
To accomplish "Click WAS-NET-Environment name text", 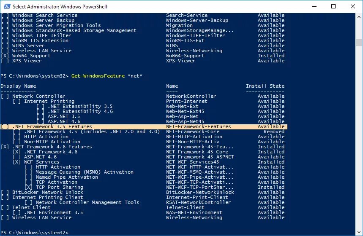I will (194, 213).
